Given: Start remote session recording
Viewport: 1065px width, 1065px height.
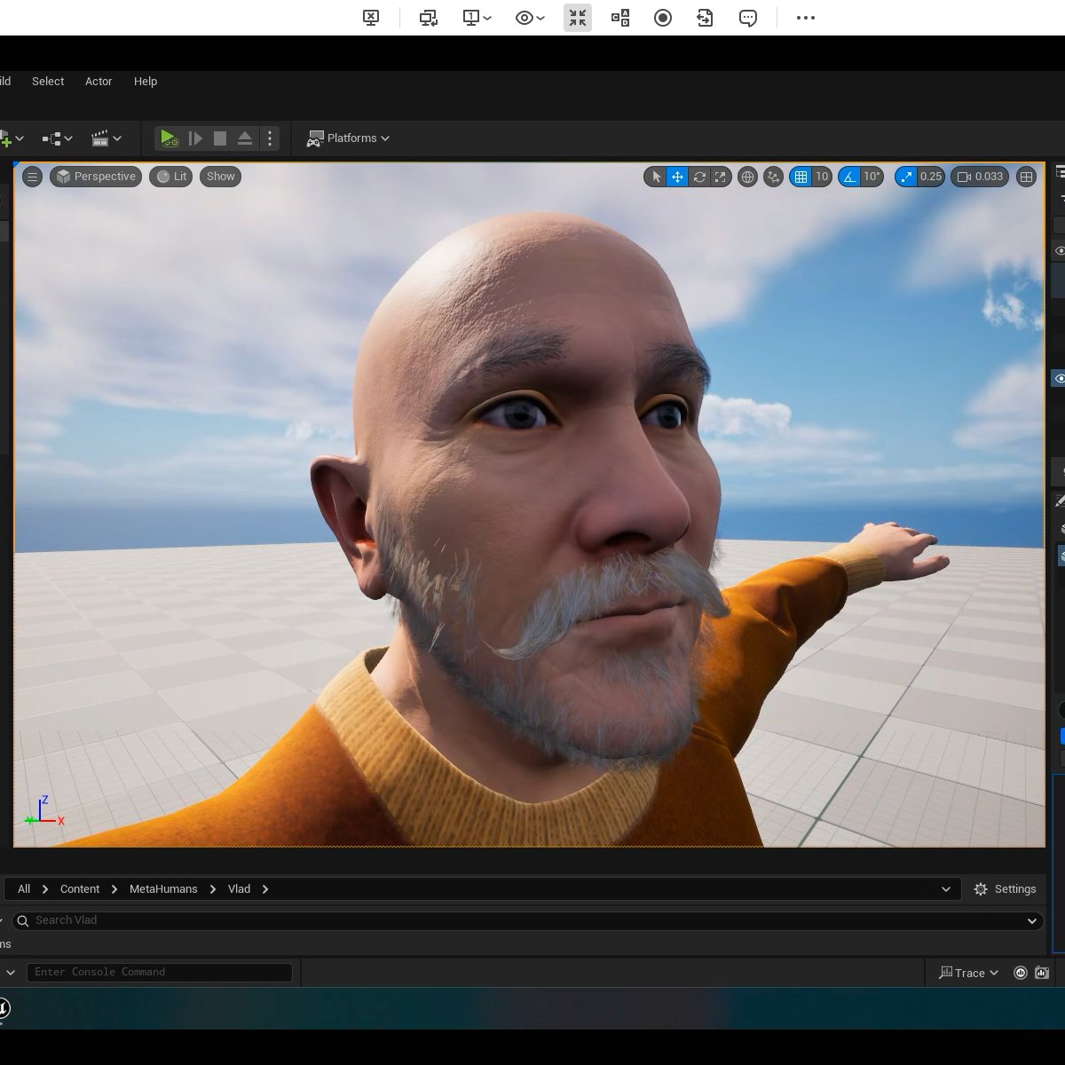Looking at the screenshot, I should coord(663,18).
